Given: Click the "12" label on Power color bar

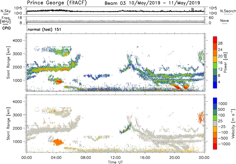Looking at the screenshot, I should point(220,69).
